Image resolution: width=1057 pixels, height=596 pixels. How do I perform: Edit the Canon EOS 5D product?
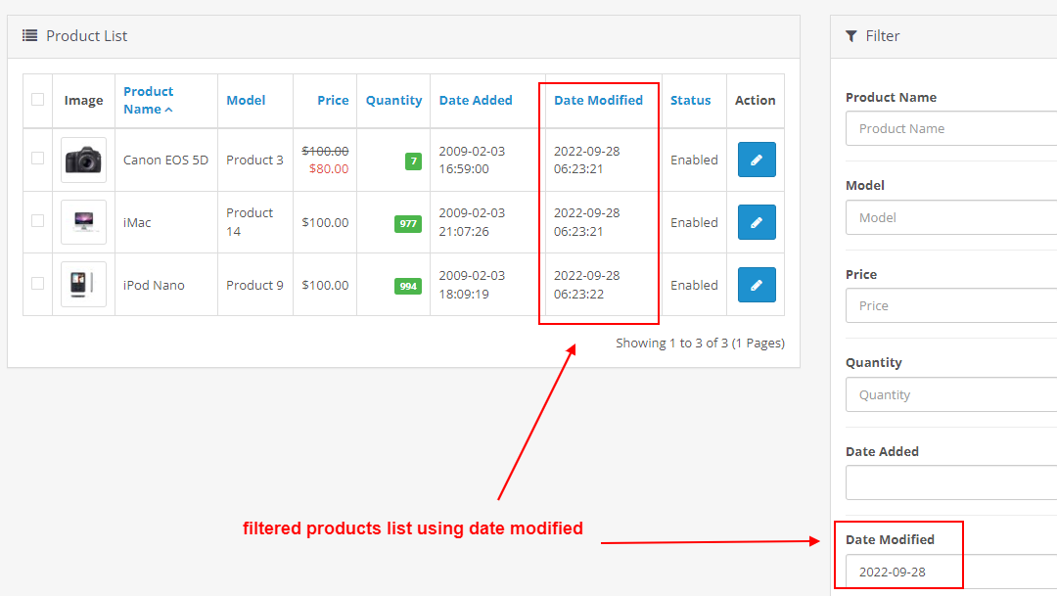[756, 160]
